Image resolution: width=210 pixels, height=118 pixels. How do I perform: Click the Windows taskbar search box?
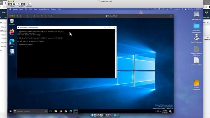coord(30,111)
